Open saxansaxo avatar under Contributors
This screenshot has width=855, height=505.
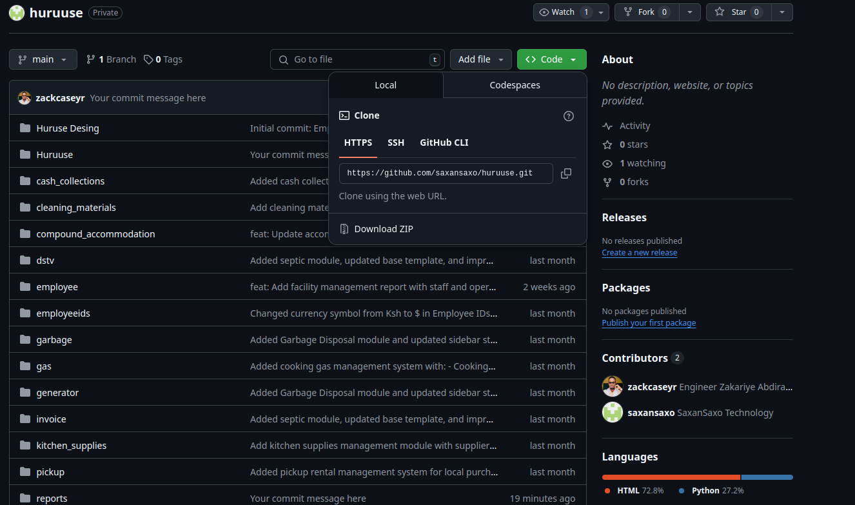pos(613,412)
